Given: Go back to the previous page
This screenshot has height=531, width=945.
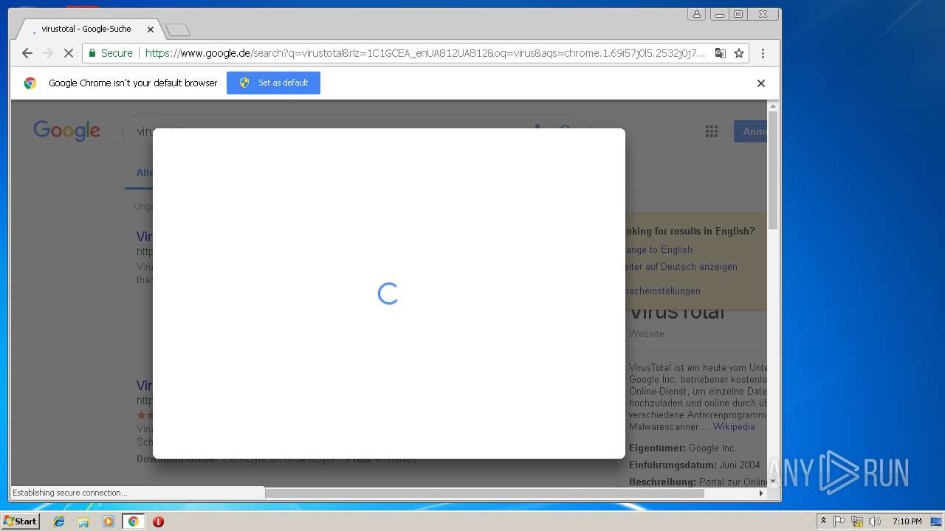Looking at the screenshot, I should 27,53.
